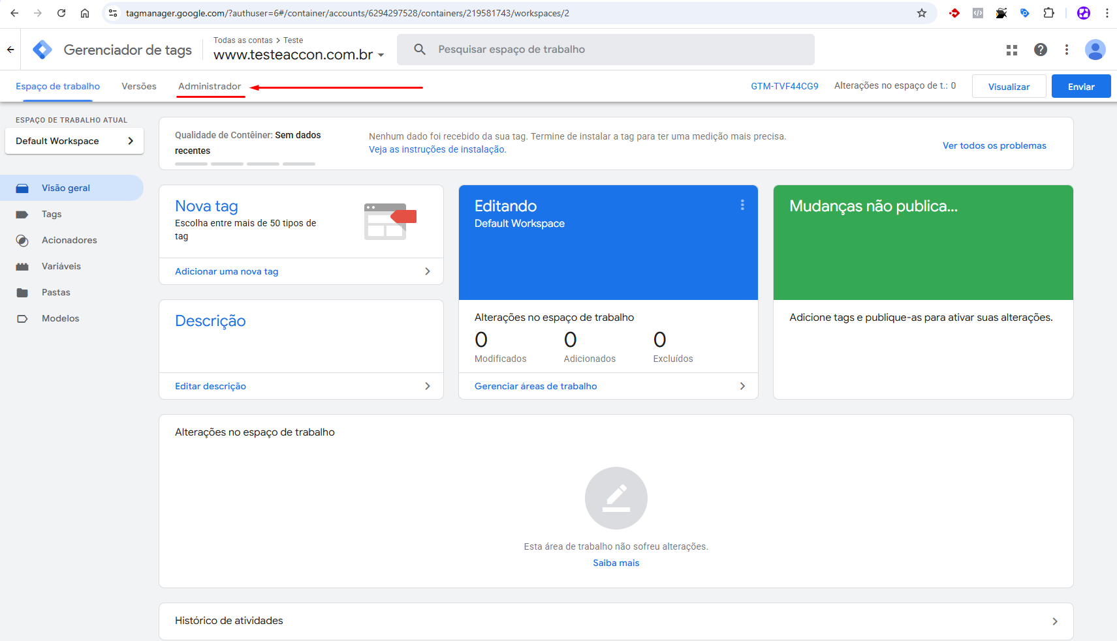
Task: Select the Modelos icon in sidebar
Action: click(x=22, y=319)
